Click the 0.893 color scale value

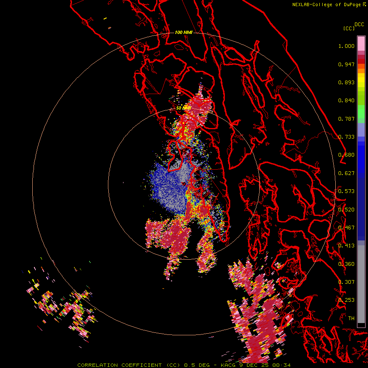346,82
